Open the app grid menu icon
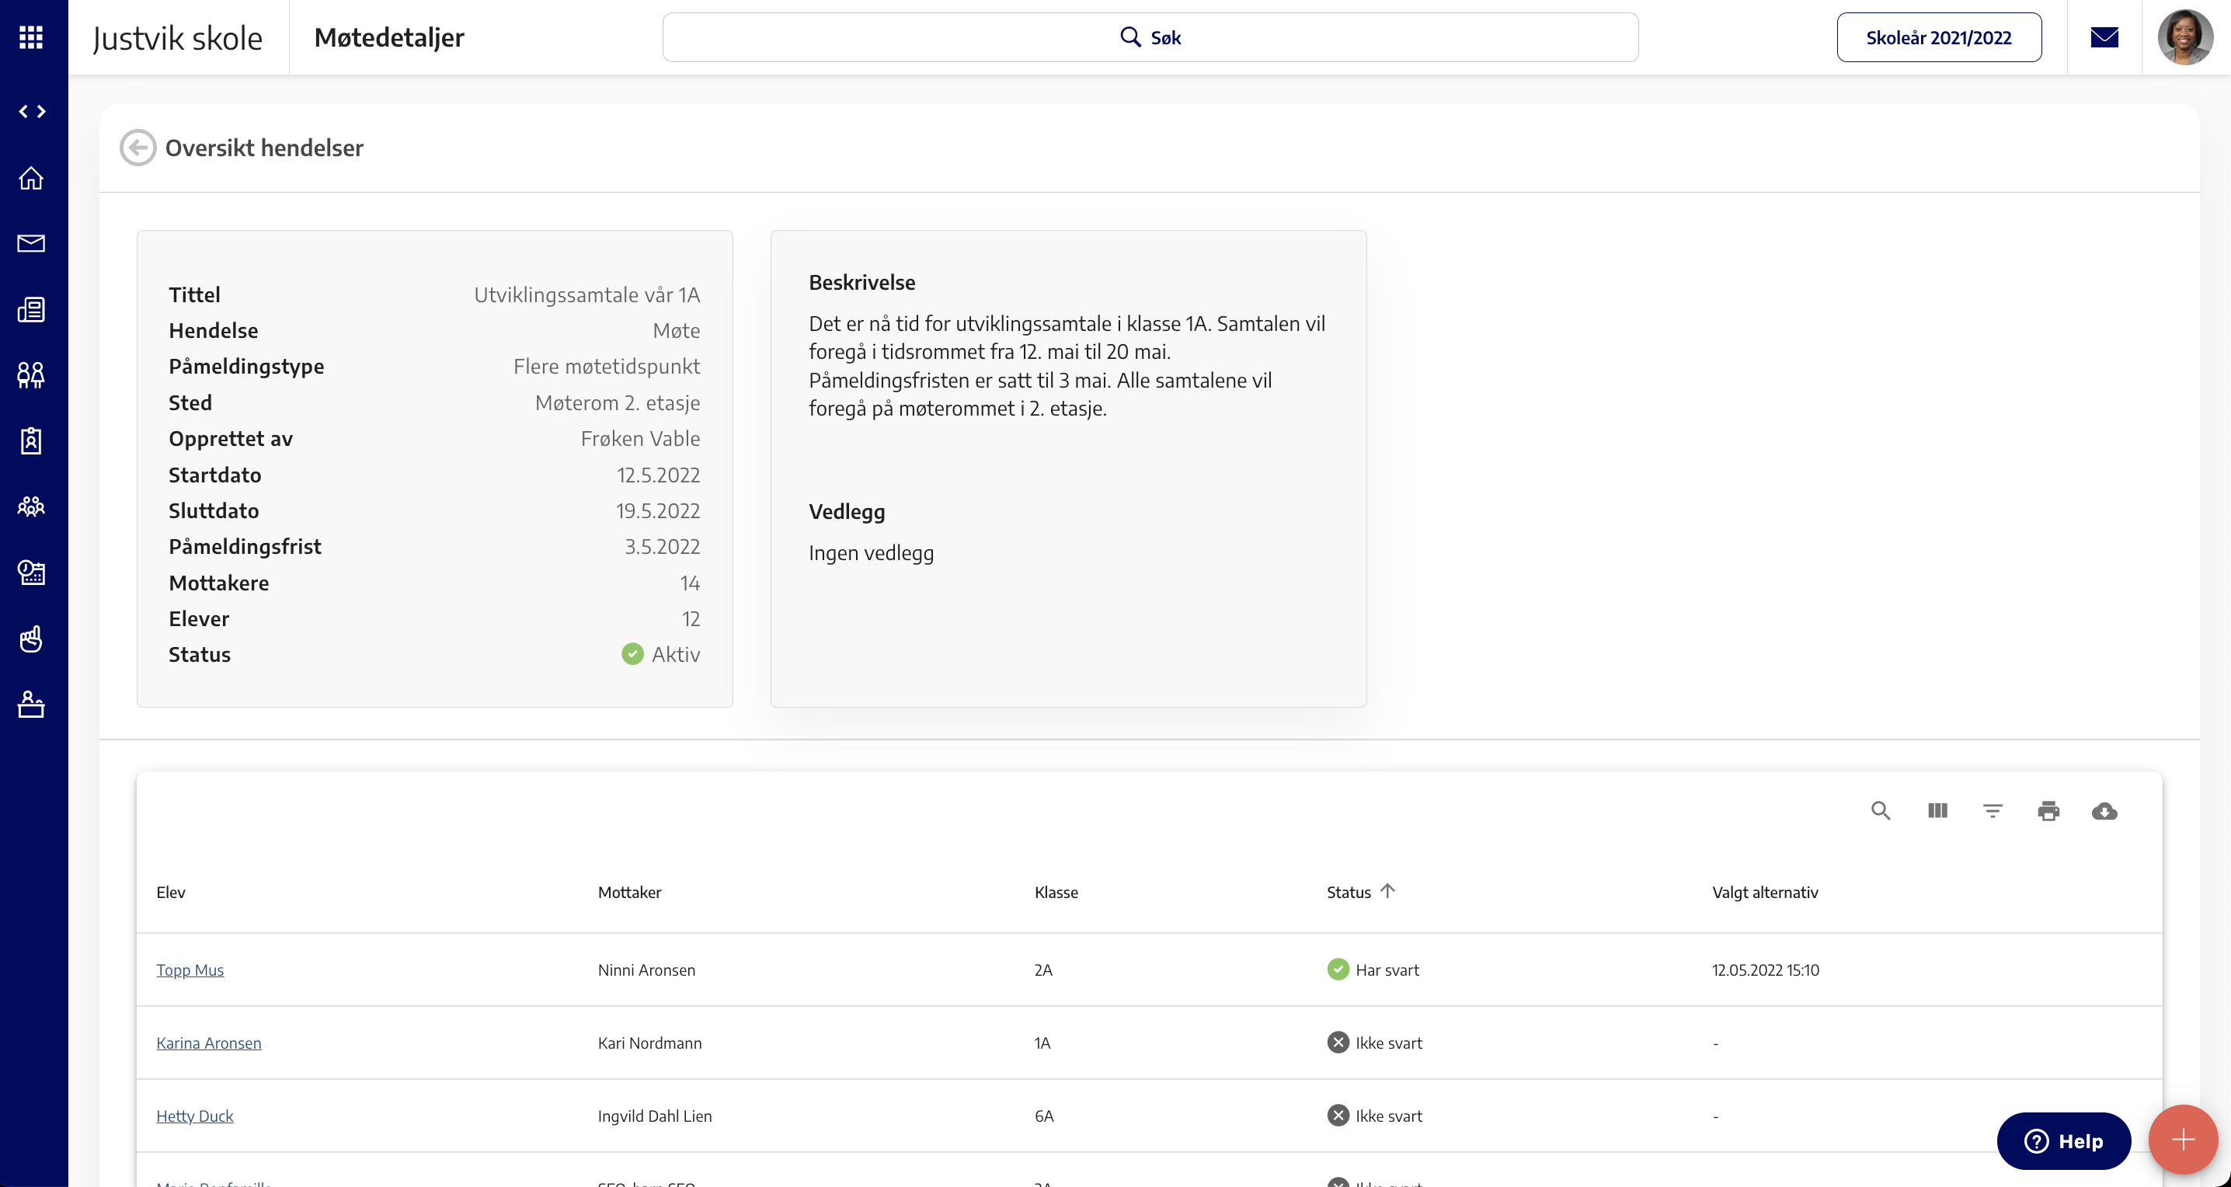 pyautogui.click(x=31, y=37)
